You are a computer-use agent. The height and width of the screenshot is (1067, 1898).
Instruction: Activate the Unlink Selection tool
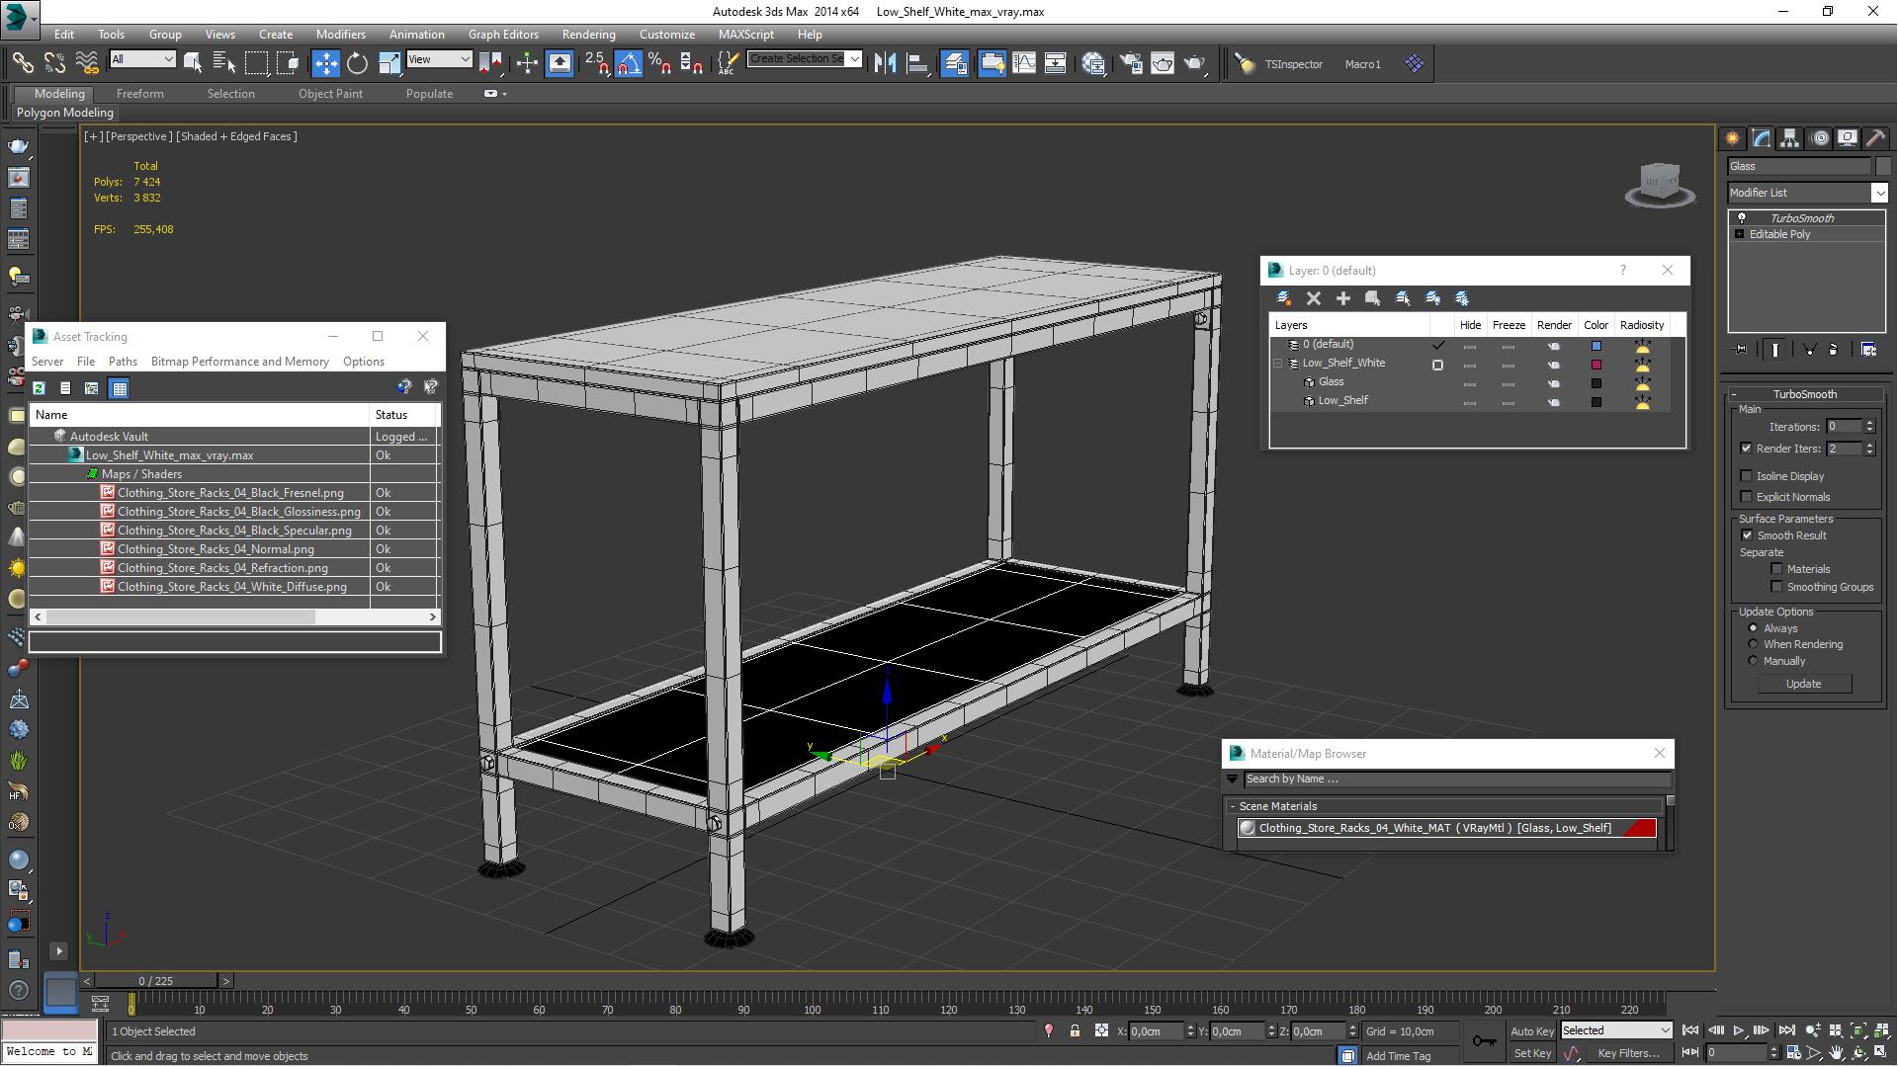click(54, 63)
